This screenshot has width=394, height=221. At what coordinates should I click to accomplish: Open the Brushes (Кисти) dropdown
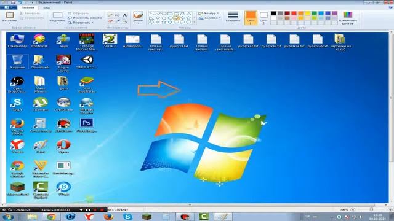[x=138, y=23]
